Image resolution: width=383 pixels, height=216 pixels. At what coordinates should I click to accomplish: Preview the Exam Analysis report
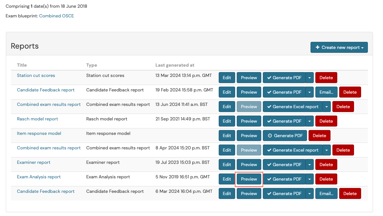click(249, 179)
